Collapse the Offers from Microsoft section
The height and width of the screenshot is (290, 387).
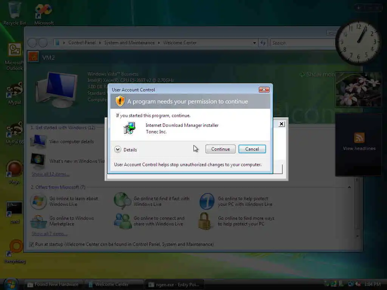[x=349, y=187]
